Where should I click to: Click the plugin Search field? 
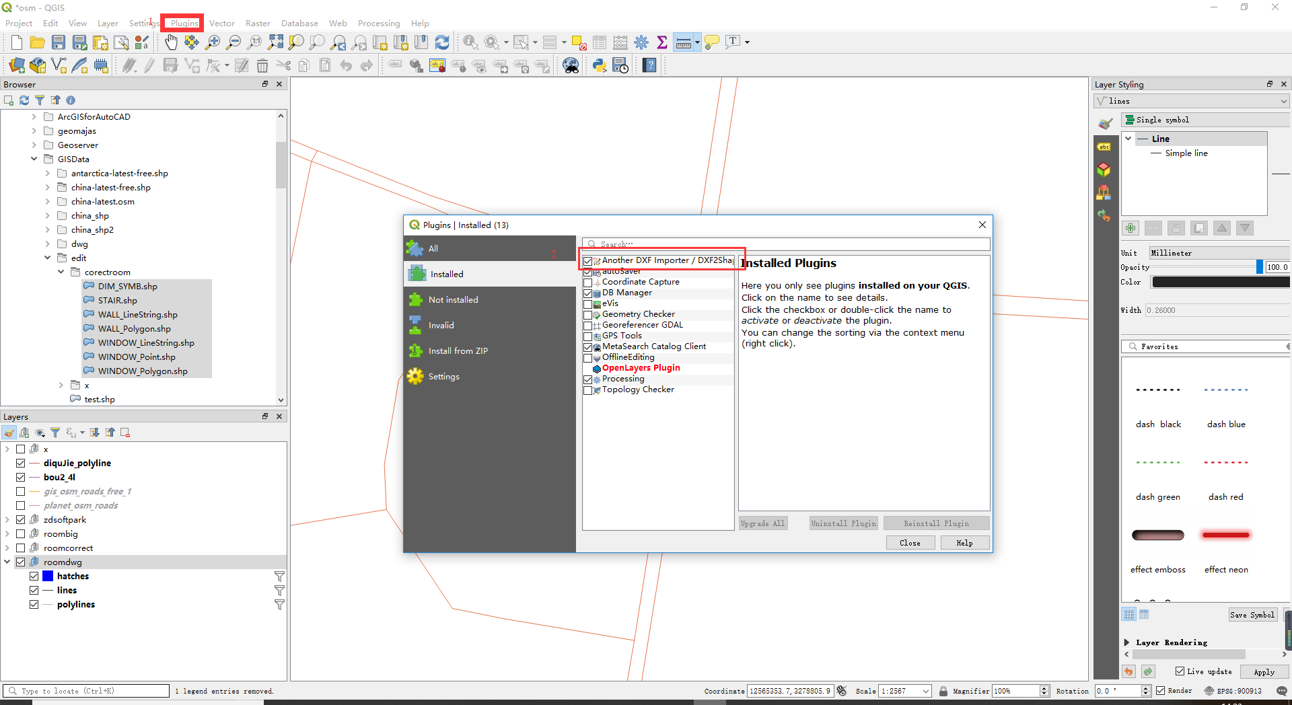(x=786, y=244)
